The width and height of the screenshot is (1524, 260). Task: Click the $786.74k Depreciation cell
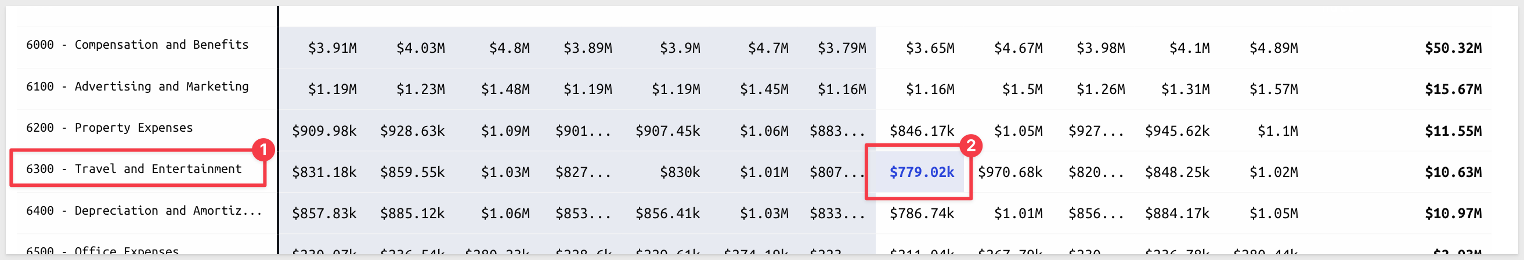tap(922, 213)
